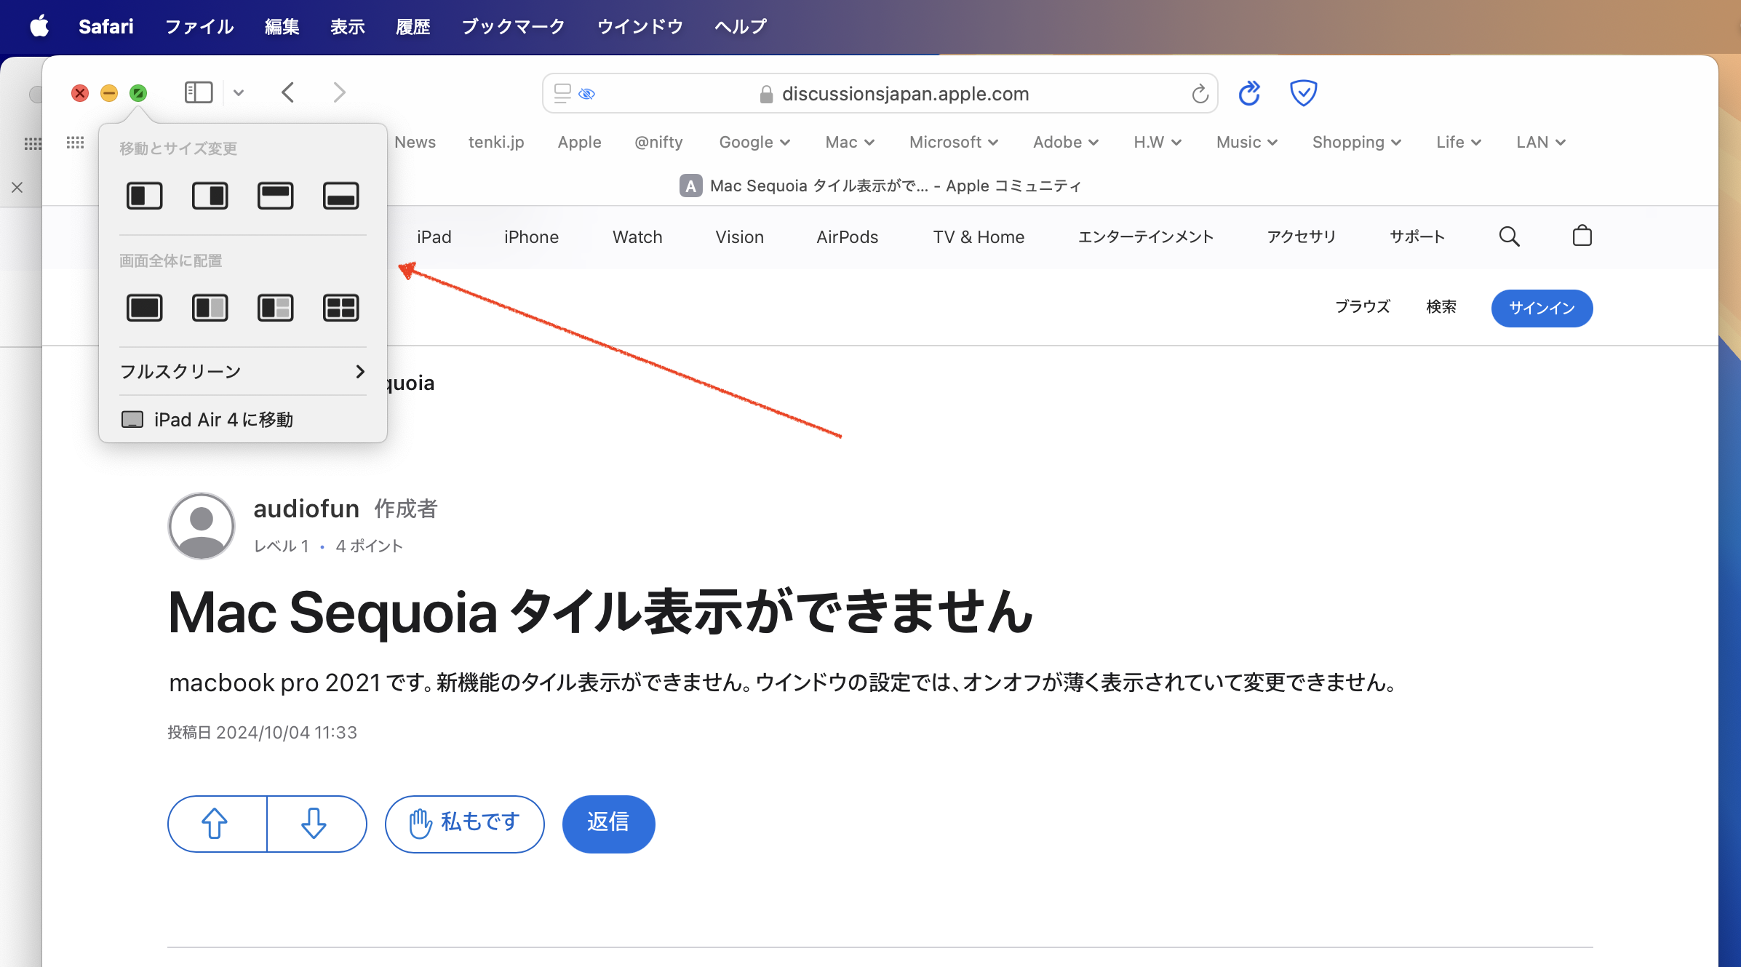Tile window to top half icon
The height and width of the screenshot is (967, 1741).
(x=275, y=196)
